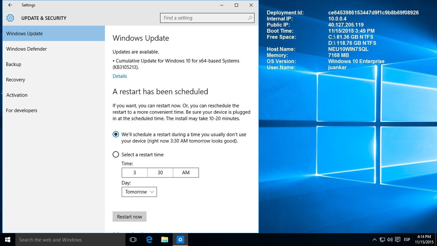Click the volume speaker icon in system tray
This screenshot has width=437, height=246.
[390, 239]
